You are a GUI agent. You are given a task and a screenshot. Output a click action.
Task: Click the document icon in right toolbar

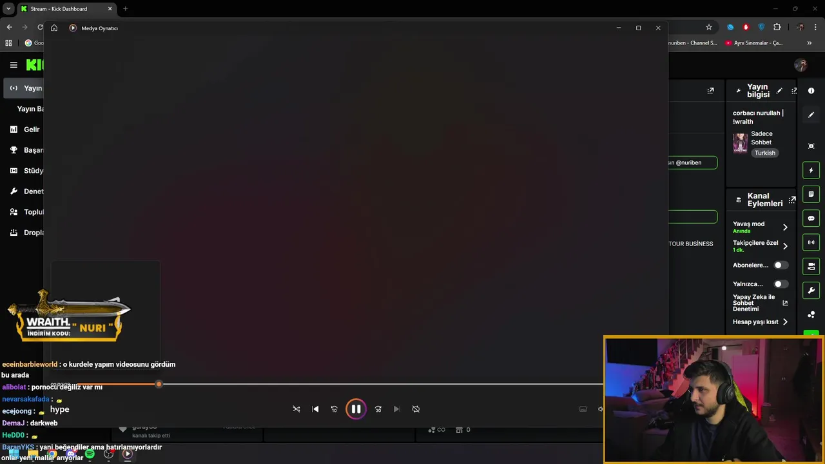tap(811, 195)
